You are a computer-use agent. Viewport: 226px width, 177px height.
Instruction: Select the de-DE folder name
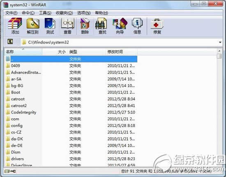point(17,146)
